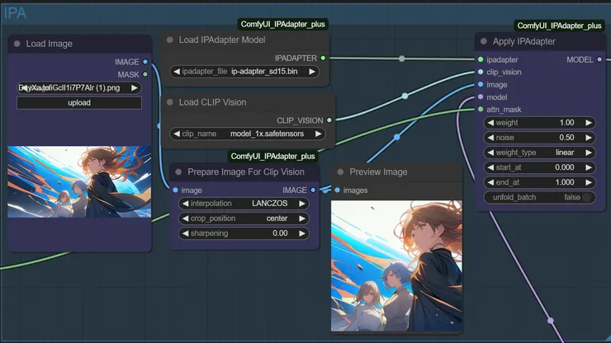
Task: Collapse the Prepare Image For Clip Vision node dot
Action: click(x=178, y=171)
